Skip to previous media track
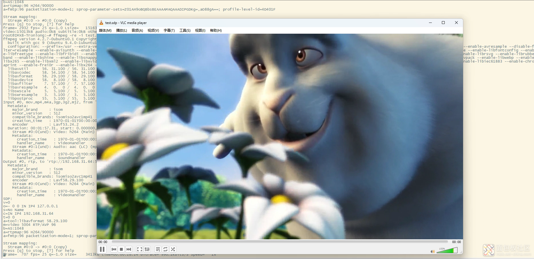Screen dimensions: 534x259 pyautogui.click(x=114, y=249)
